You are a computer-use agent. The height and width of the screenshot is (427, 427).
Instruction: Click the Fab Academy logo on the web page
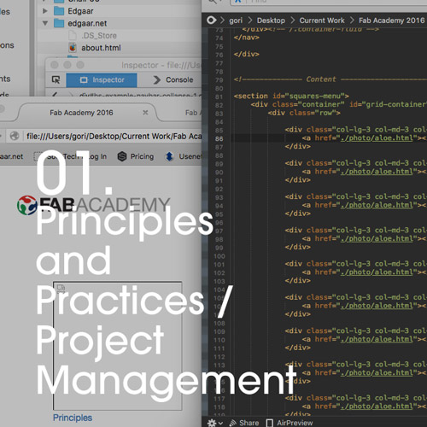pos(93,205)
